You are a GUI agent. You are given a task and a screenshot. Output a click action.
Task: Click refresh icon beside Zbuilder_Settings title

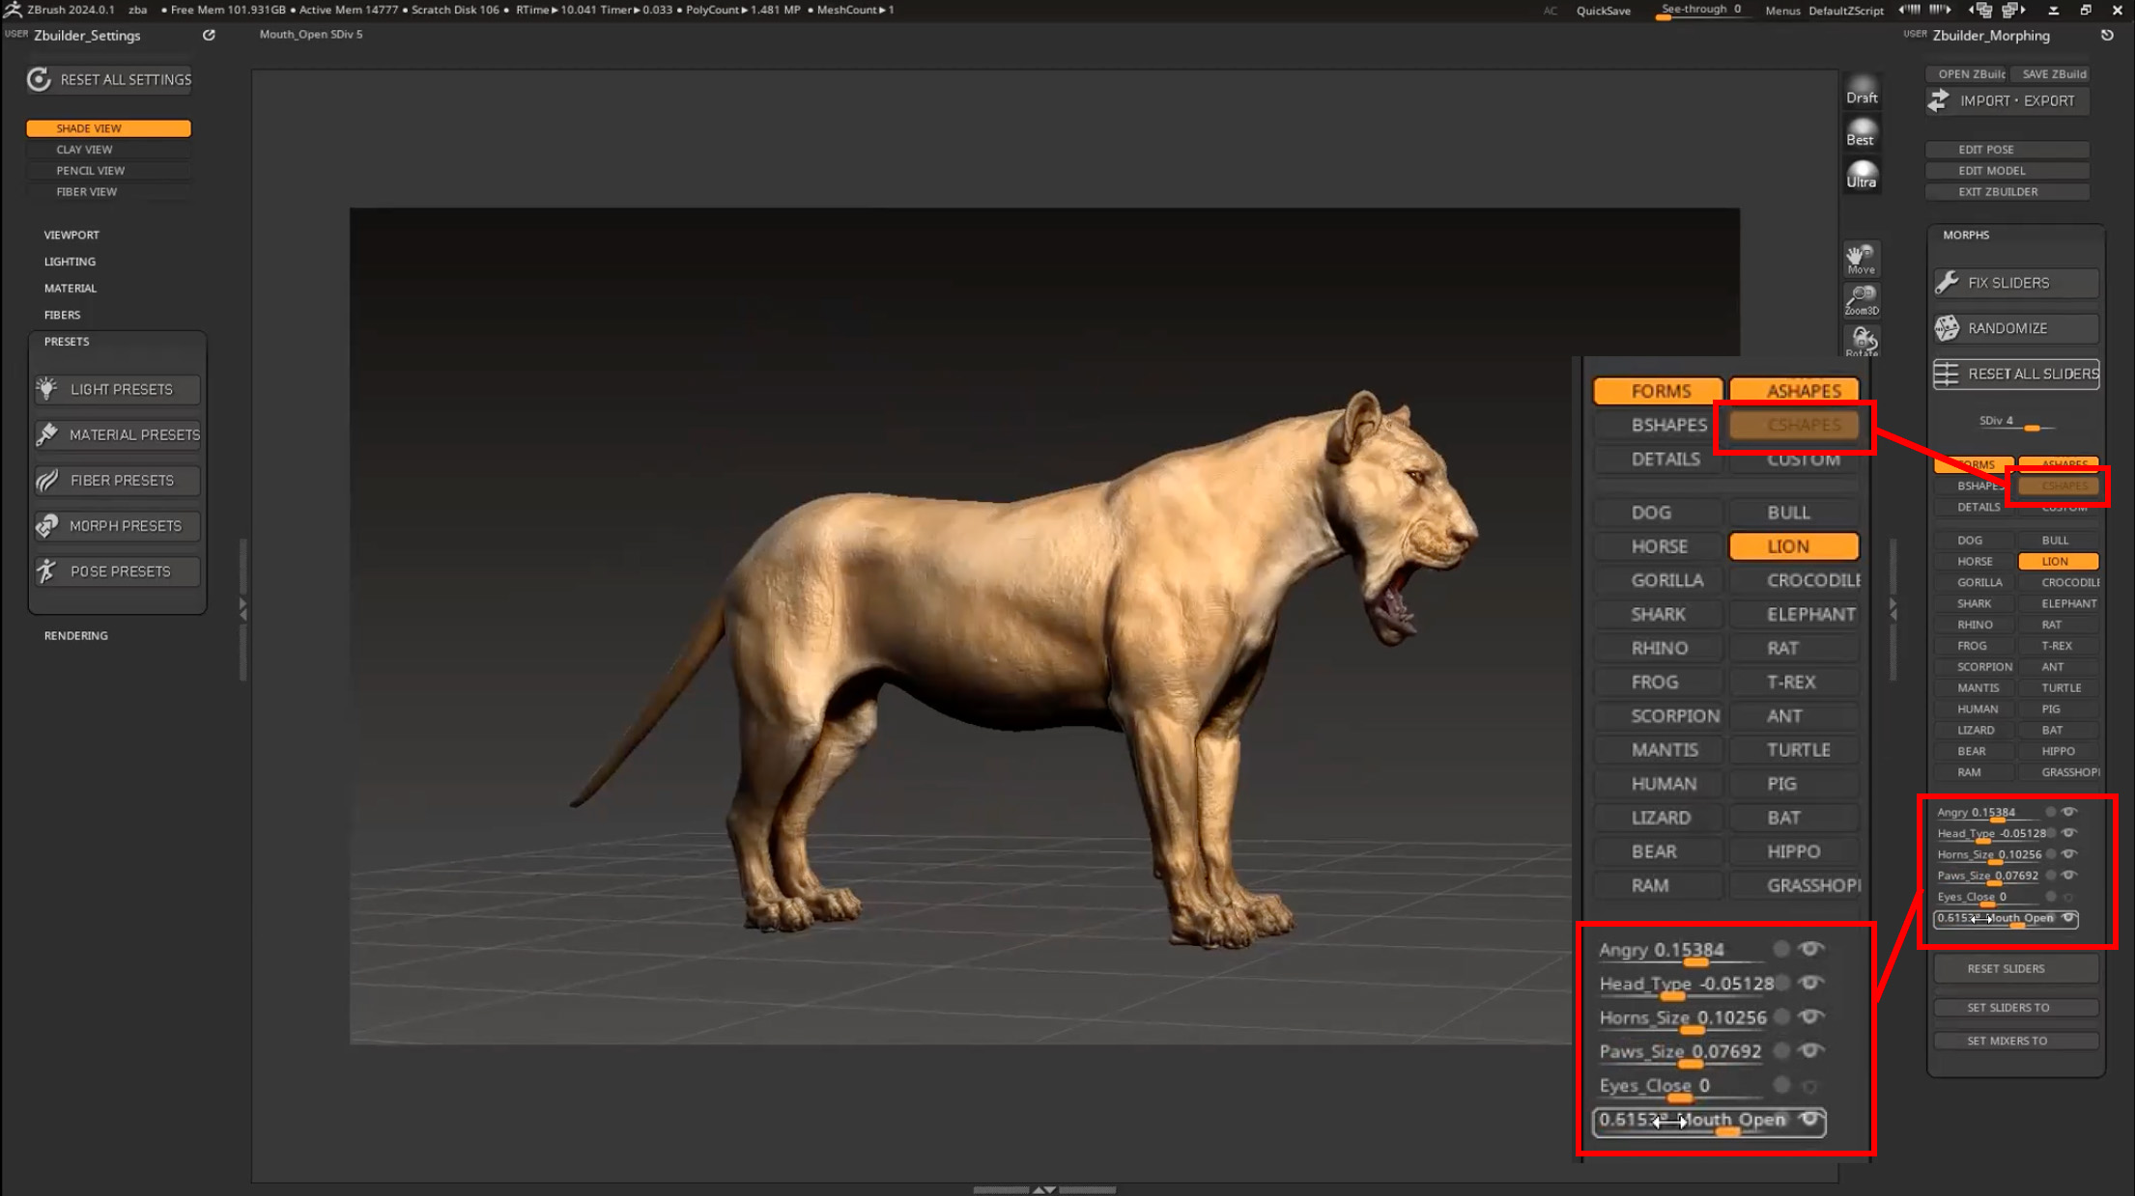point(209,35)
